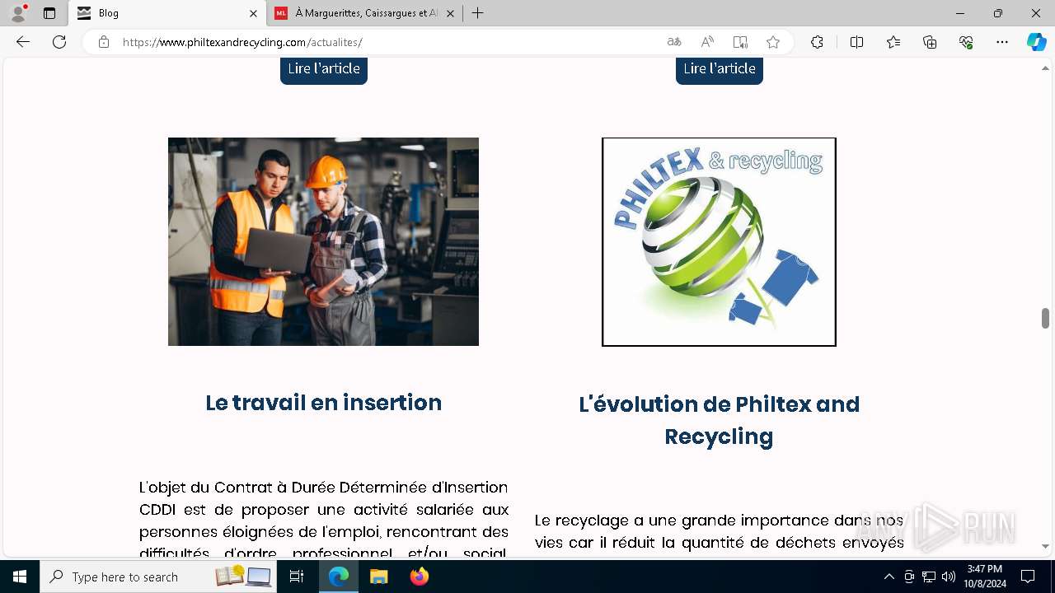Open Collections panel
Screen dimensions: 1055x593
[930, 42]
